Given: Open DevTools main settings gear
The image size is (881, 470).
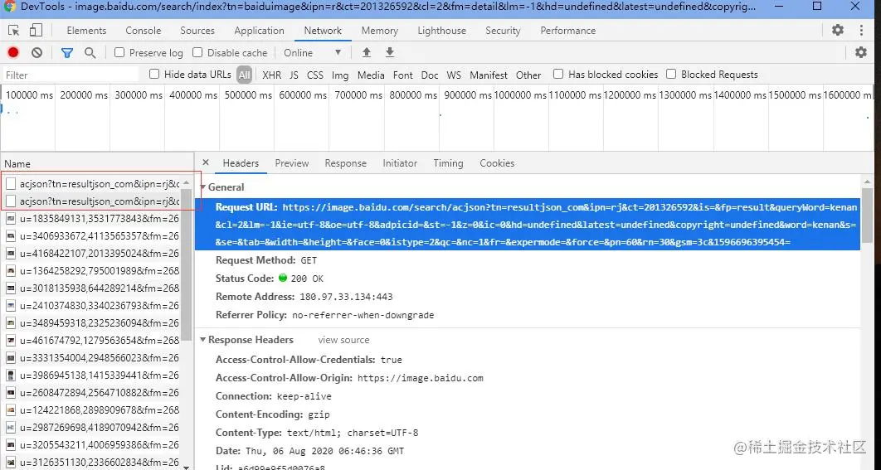Looking at the screenshot, I should coord(838,30).
